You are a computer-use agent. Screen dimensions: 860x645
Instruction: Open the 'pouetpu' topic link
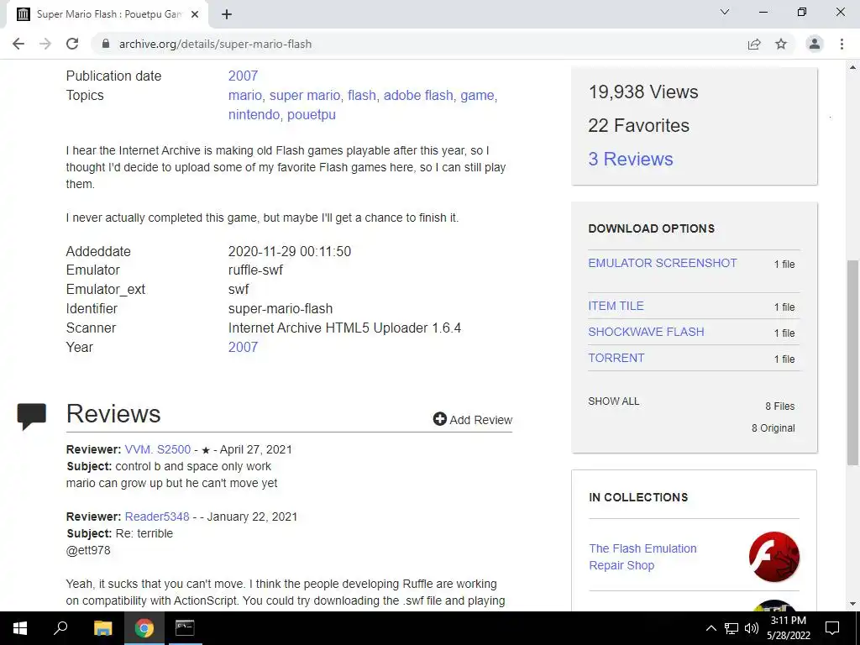[x=311, y=114]
